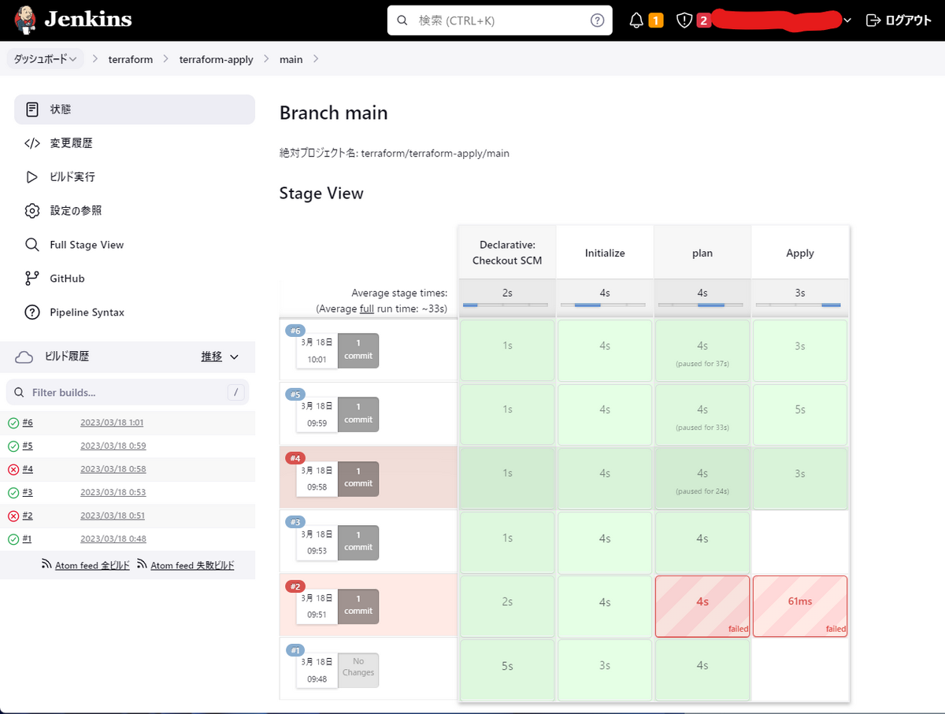Click build #3 success check icon
Image resolution: width=945 pixels, height=714 pixels.
pos(13,493)
